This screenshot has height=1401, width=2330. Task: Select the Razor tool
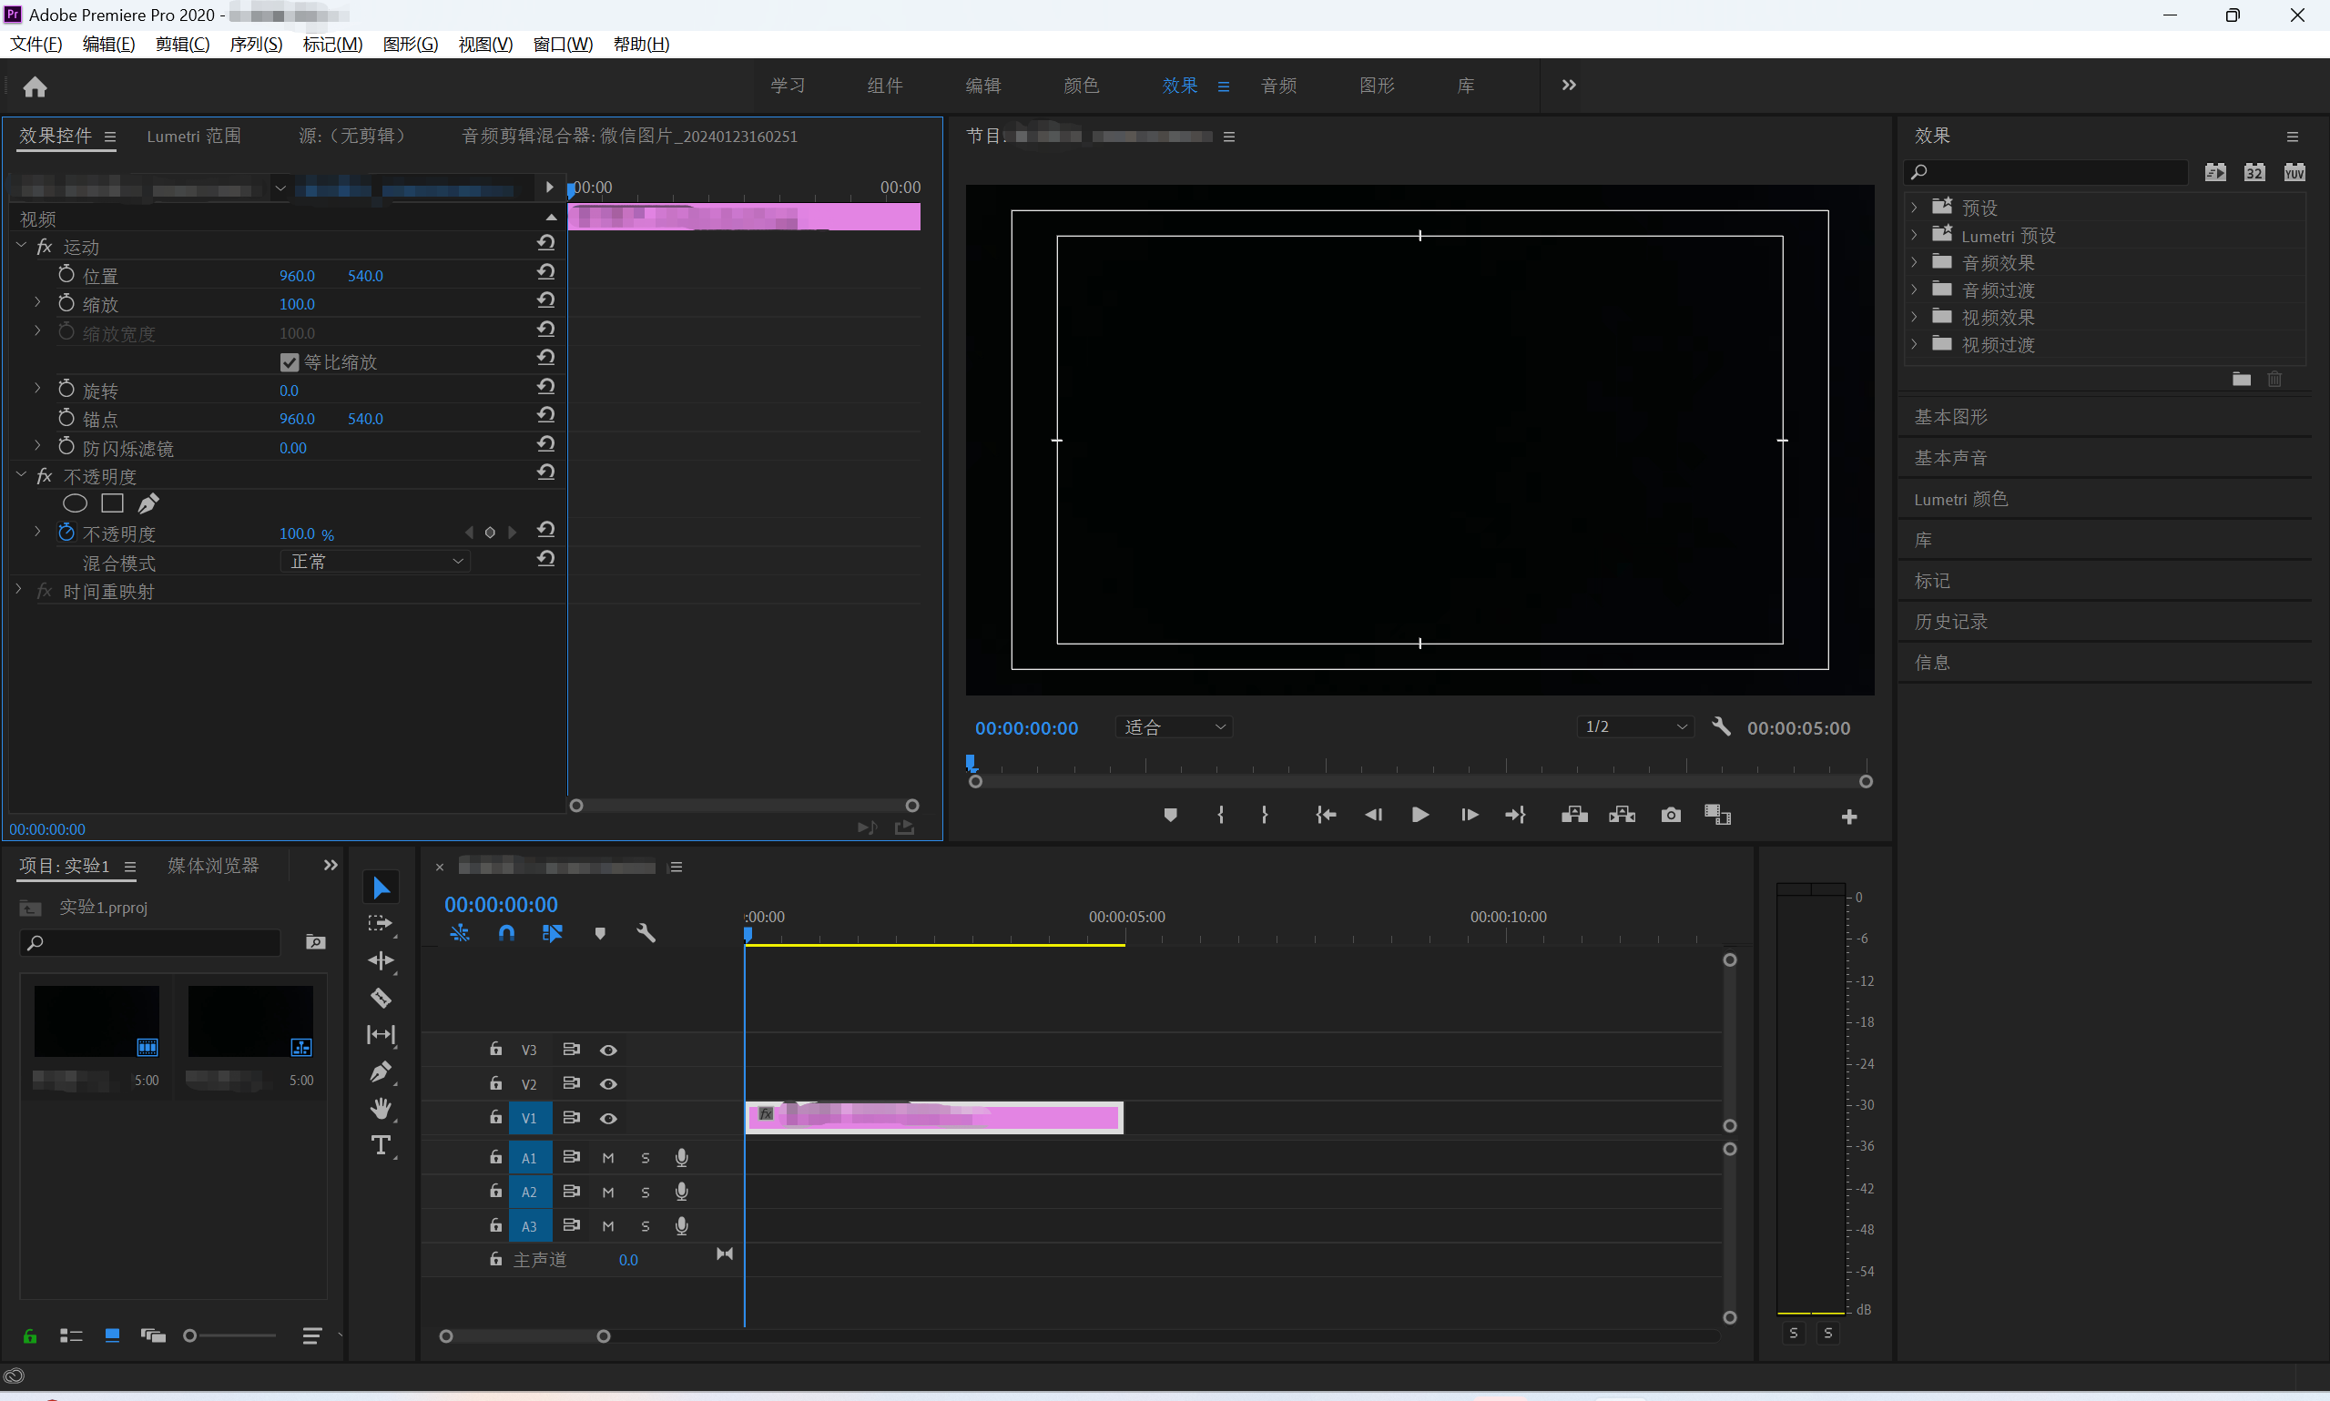click(x=381, y=998)
